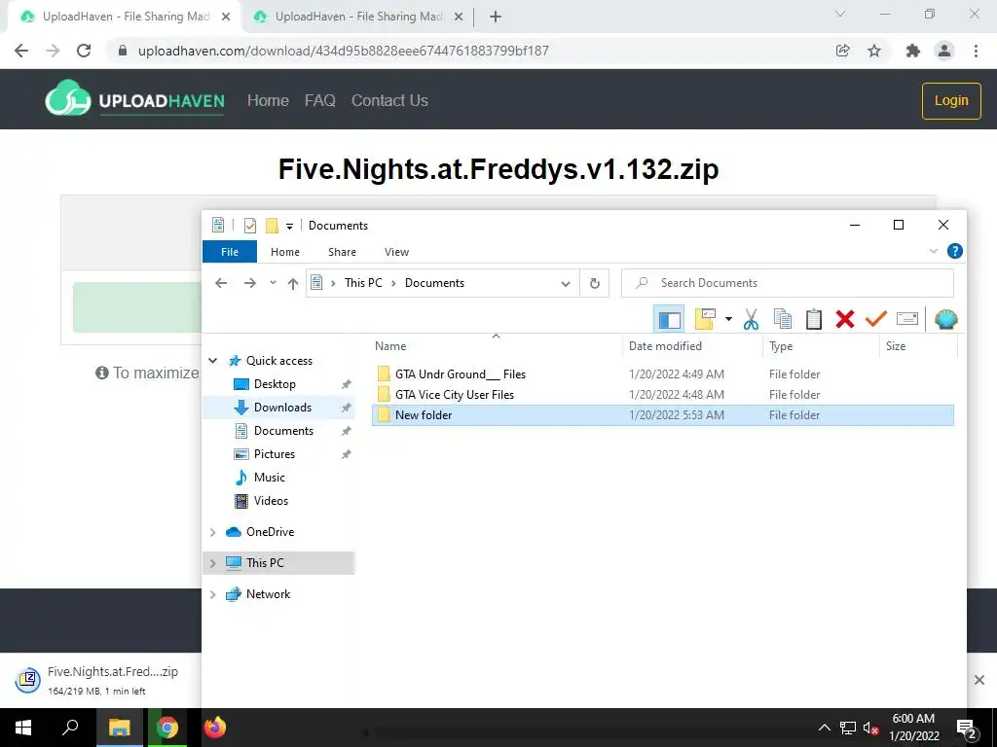Expand the Explorer ribbon chevron
Viewport: 997px width, 747px height.
[x=934, y=252]
